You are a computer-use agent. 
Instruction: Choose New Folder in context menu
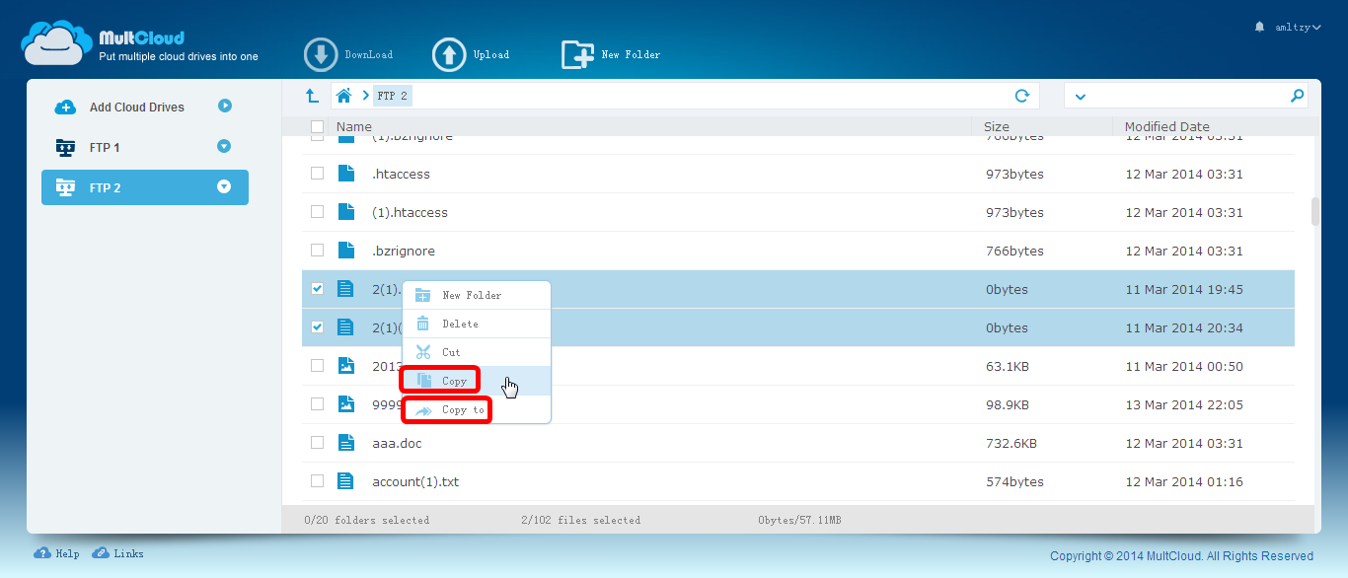(477, 295)
